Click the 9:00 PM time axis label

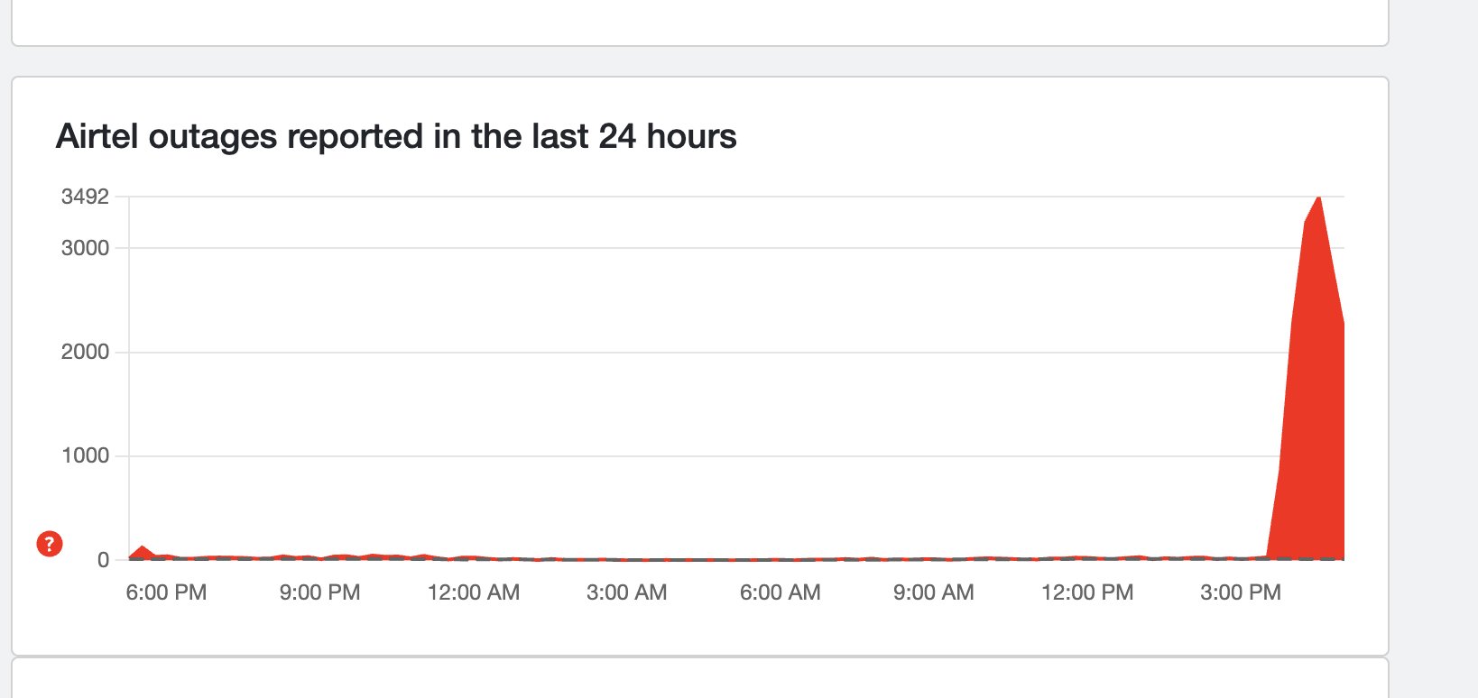point(319,592)
